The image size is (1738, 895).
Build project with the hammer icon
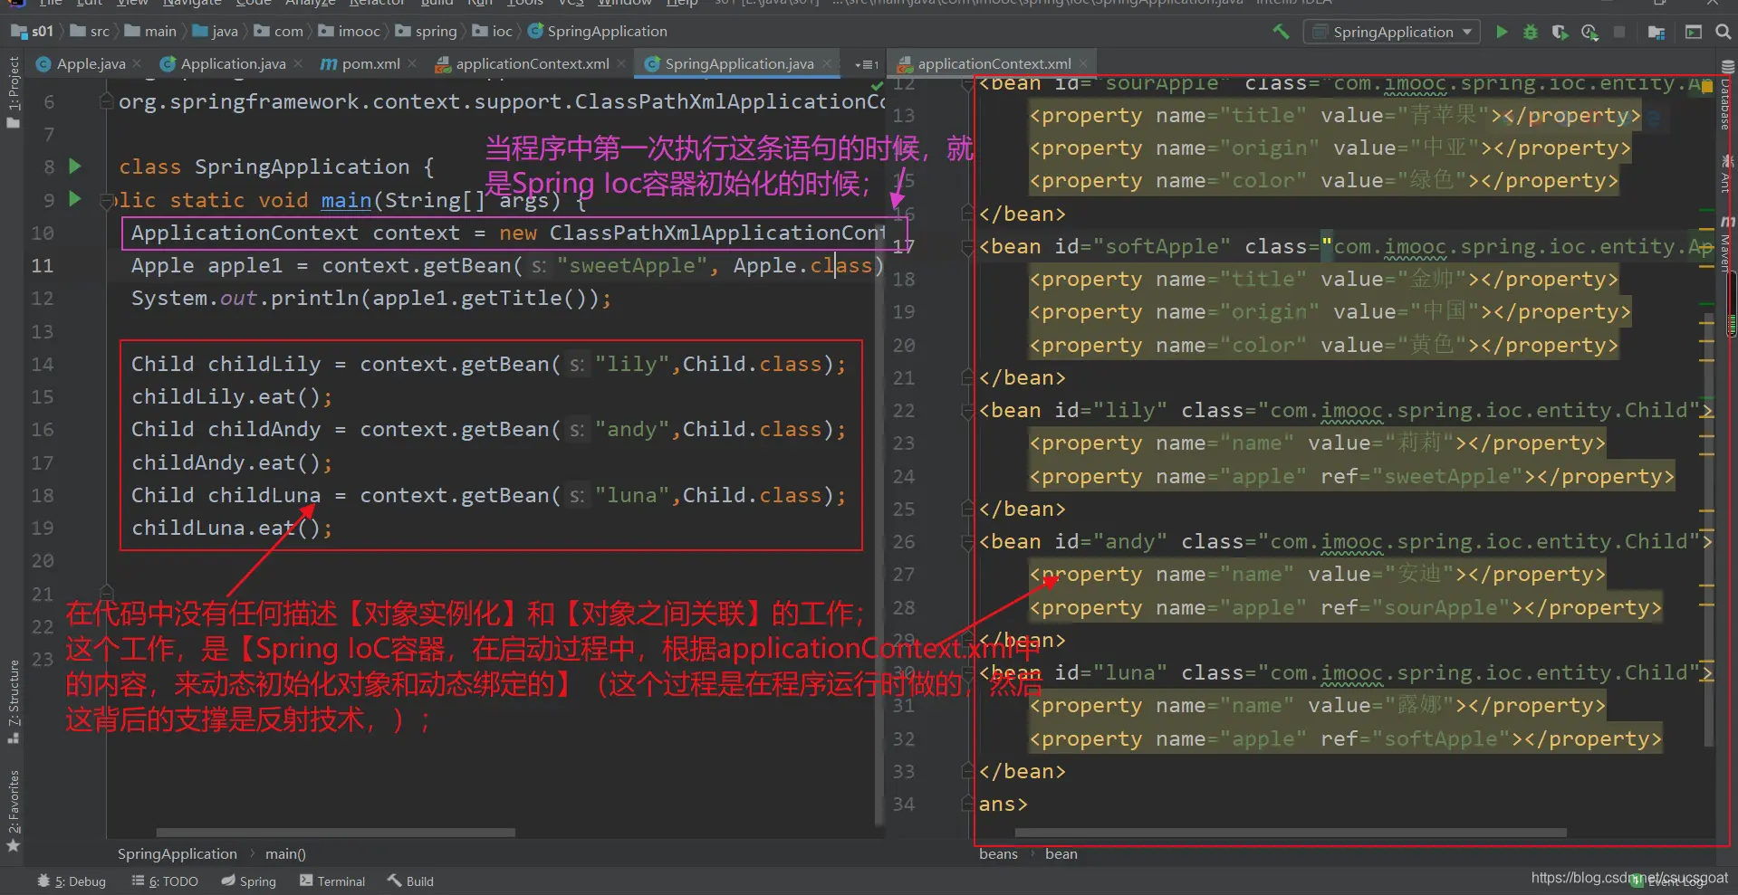(1281, 32)
